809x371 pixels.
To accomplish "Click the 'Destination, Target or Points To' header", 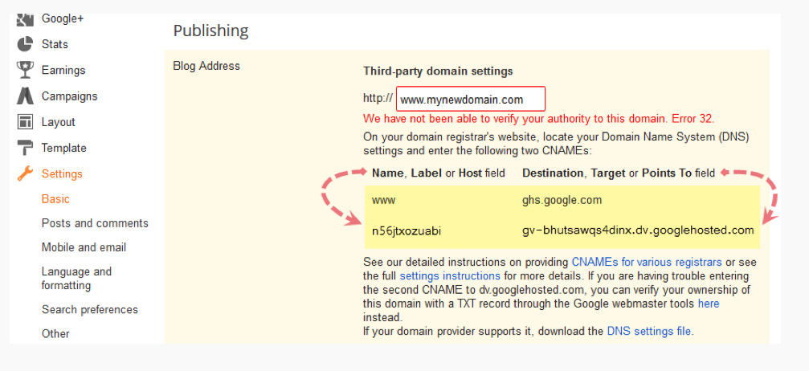I will (619, 173).
